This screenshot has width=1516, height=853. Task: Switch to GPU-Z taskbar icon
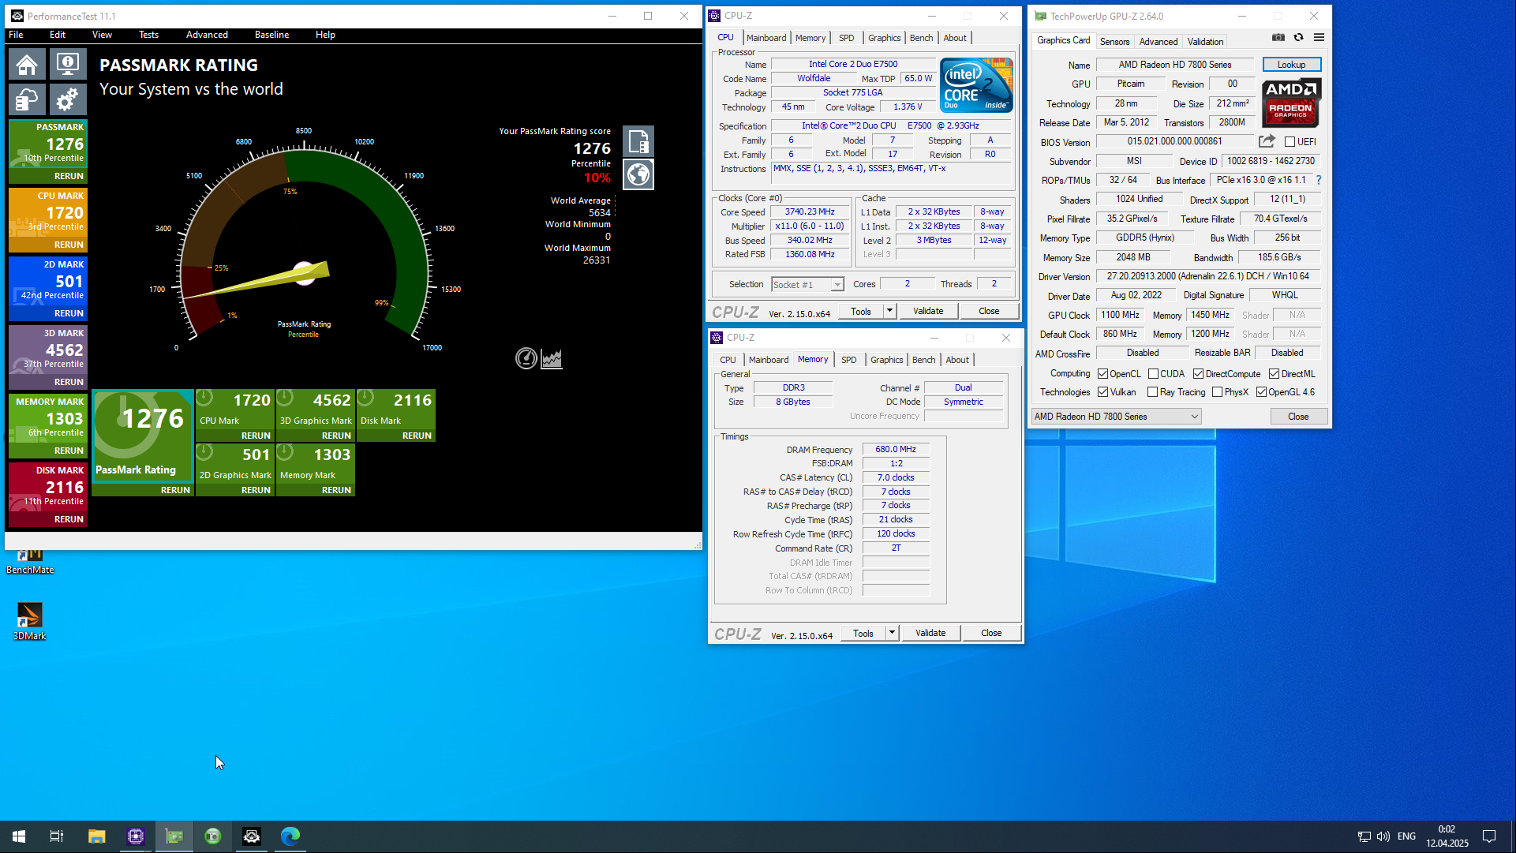coord(174,836)
